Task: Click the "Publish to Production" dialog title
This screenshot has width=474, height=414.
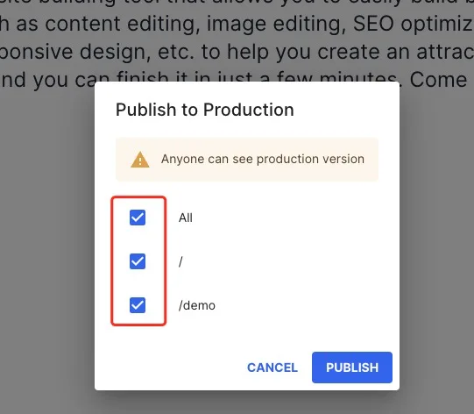Action: [x=205, y=110]
